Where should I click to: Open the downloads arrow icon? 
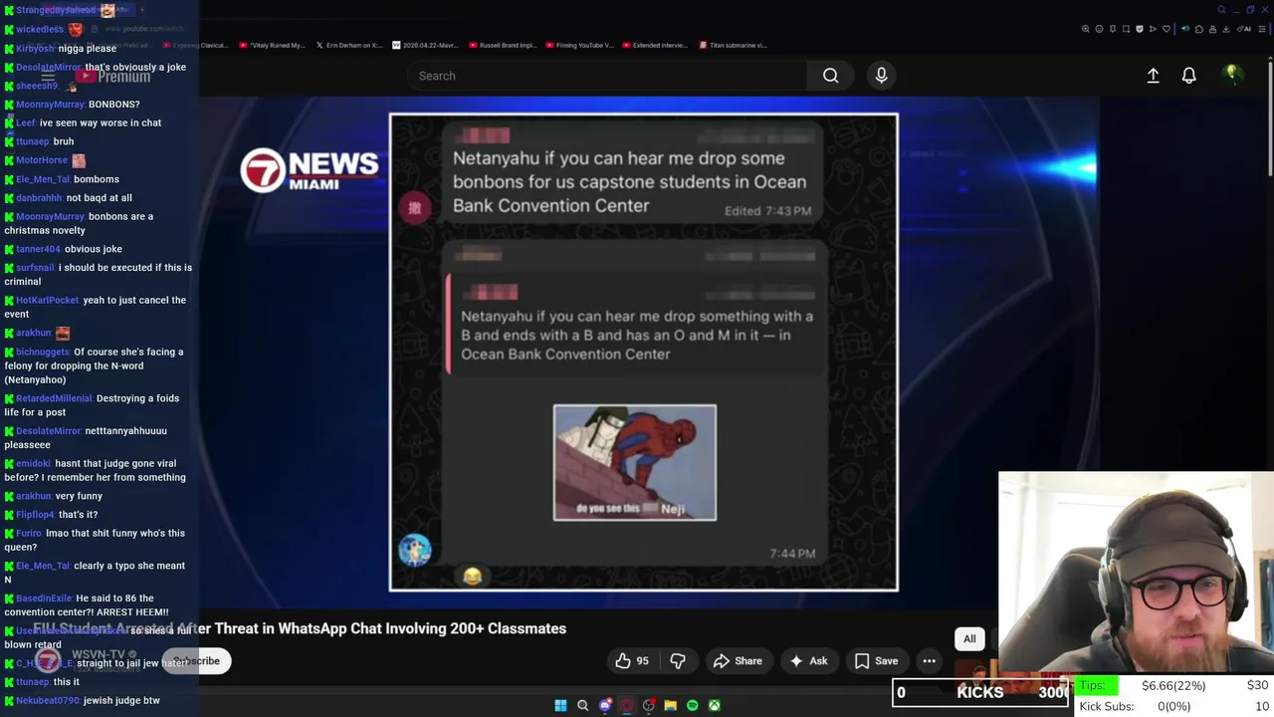[1226, 29]
